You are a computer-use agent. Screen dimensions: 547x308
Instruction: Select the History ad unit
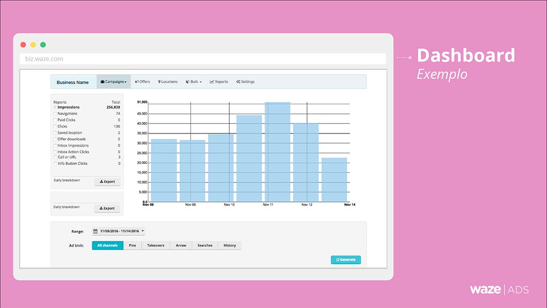pyautogui.click(x=230, y=246)
